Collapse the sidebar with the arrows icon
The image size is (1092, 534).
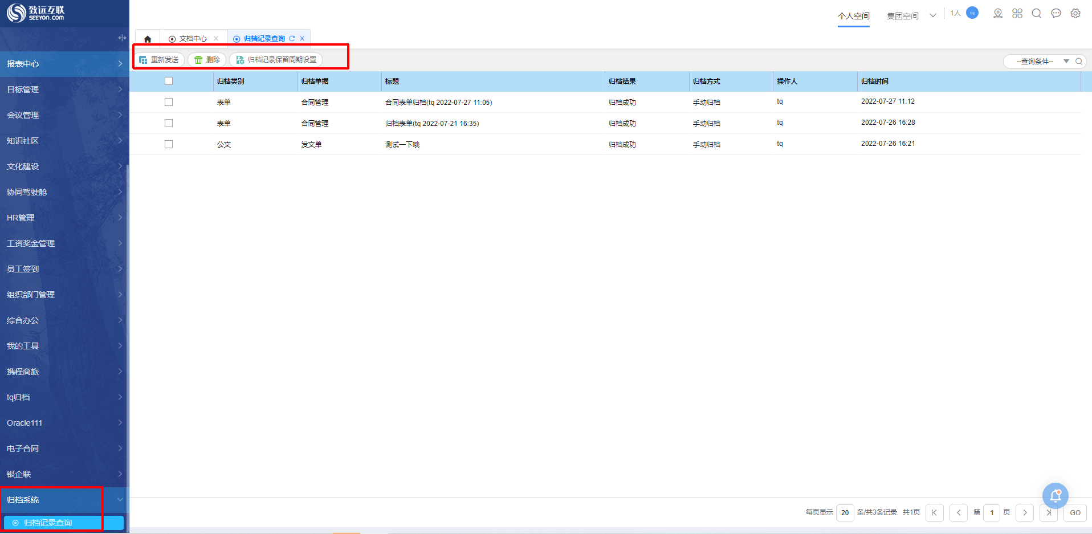121,38
